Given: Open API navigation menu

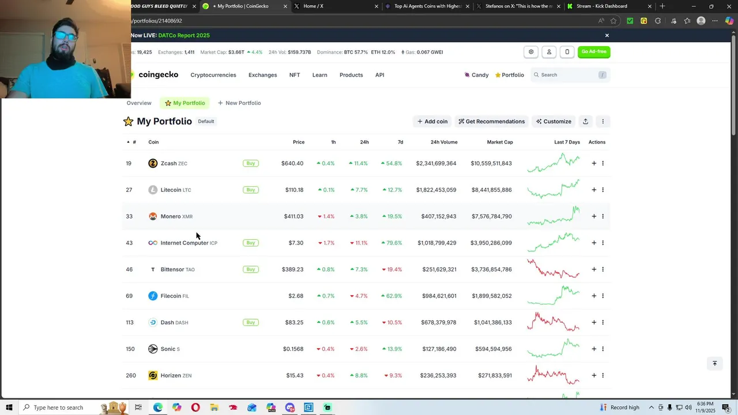Looking at the screenshot, I should point(379,75).
